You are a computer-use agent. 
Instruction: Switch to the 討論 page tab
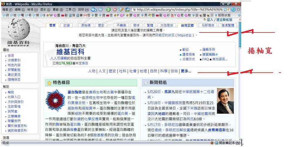tap(66, 25)
